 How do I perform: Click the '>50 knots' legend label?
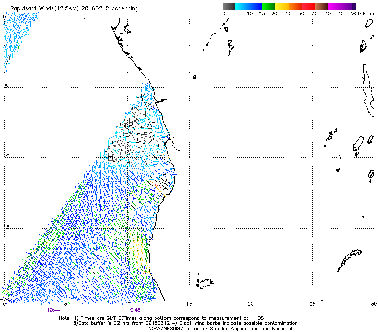pyautogui.click(x=363, y=14)
